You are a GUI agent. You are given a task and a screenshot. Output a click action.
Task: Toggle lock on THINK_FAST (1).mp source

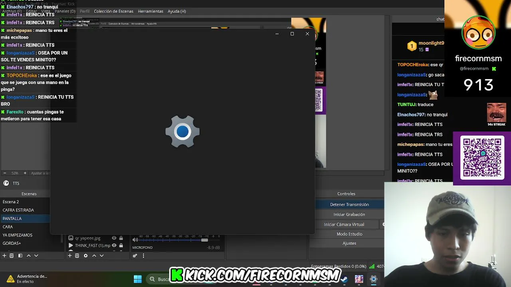[x=121, y=246]
